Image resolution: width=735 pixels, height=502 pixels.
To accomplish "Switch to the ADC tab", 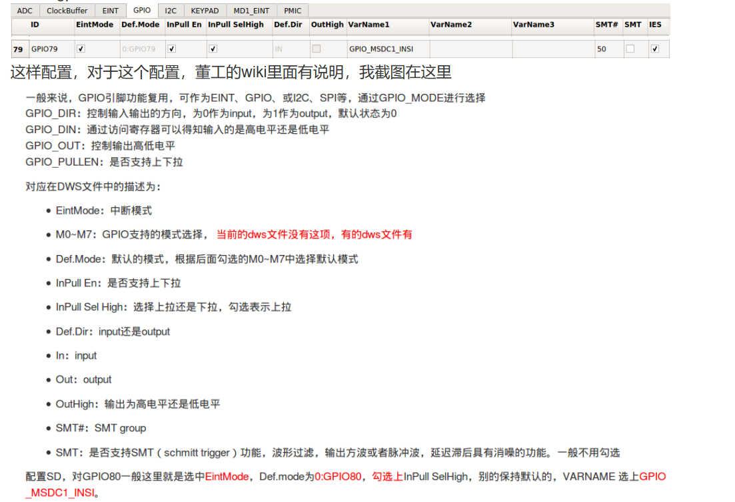I will (x=24, y=10).
